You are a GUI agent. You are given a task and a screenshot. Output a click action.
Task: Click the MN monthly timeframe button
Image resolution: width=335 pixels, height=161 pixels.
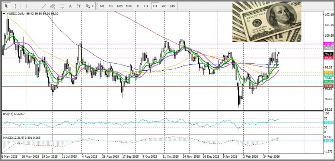tap(173, 6)
